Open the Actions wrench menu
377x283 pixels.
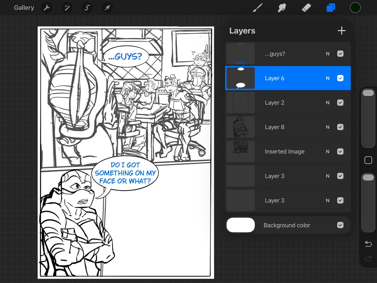point(47,8)
